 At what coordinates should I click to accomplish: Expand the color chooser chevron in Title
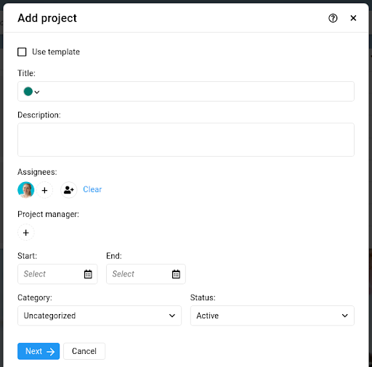click(x=37, y=92)
